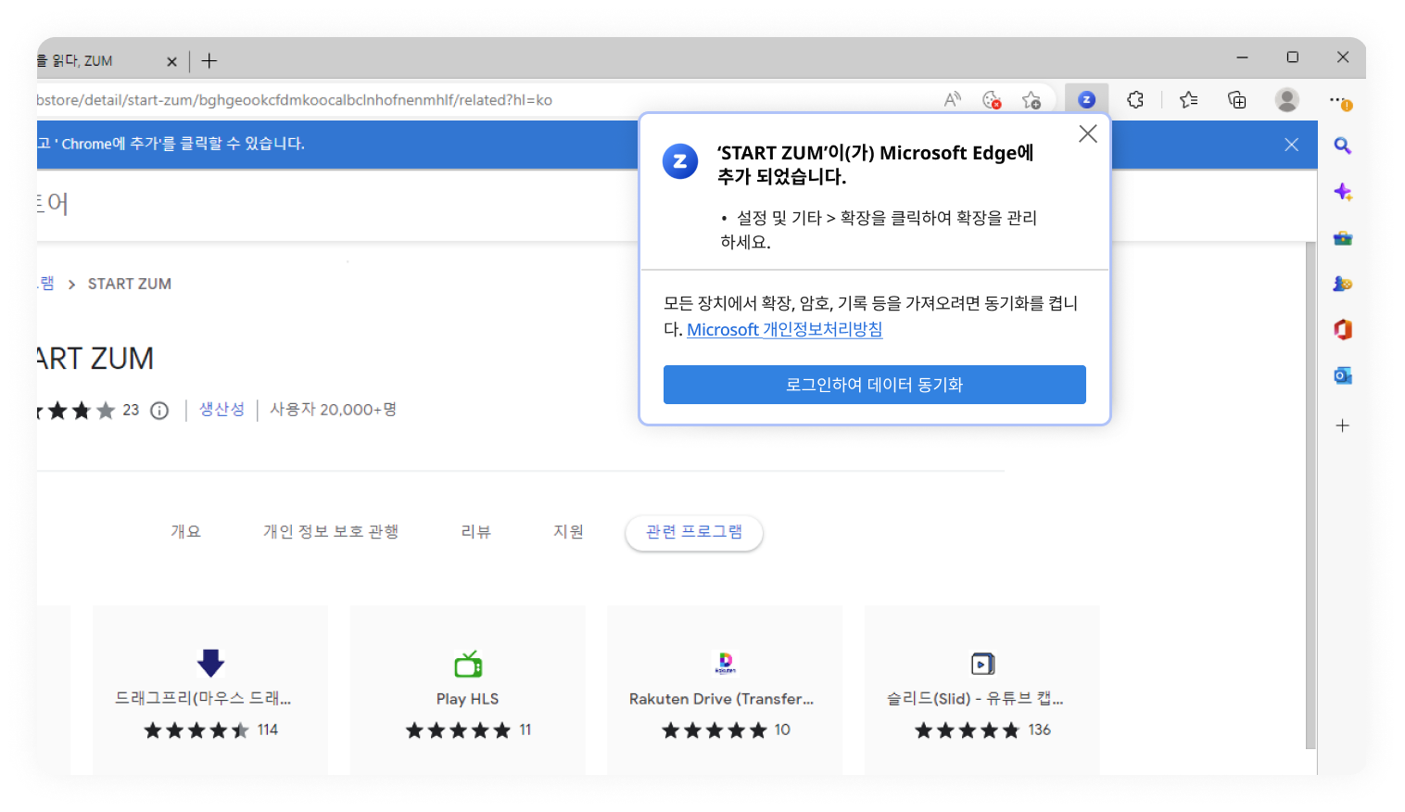Click the 로그인하여 데이터 동기화 button

tap(874, 384)
